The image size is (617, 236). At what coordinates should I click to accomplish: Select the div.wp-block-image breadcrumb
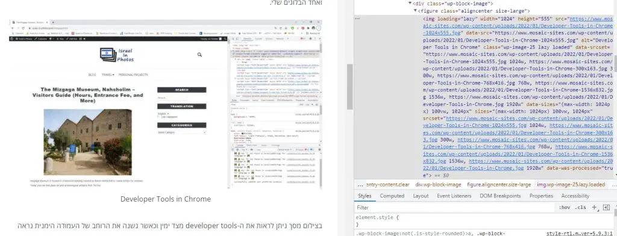click(438, 184)
